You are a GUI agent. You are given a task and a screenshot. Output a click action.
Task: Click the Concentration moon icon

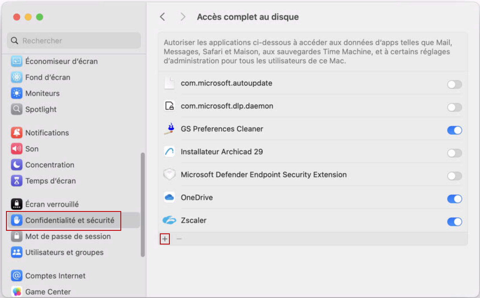coord(17,165)
